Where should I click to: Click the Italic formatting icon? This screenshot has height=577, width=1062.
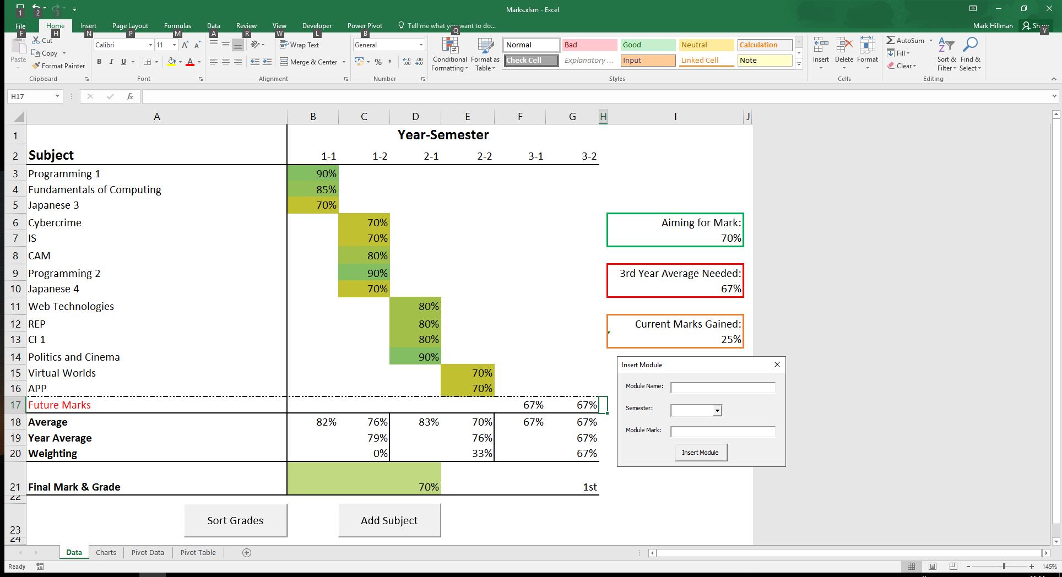click(111, 62)
